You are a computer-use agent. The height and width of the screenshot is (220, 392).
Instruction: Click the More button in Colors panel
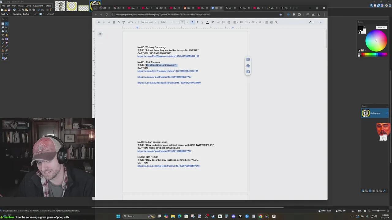tap(381, 27)
